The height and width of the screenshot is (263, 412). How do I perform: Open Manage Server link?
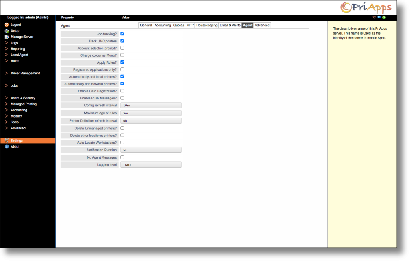pos(22,37)
